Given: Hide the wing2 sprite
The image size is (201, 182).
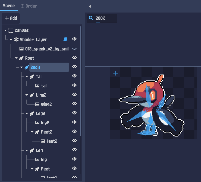Looking at the screenshot, I should pos(74,104).
